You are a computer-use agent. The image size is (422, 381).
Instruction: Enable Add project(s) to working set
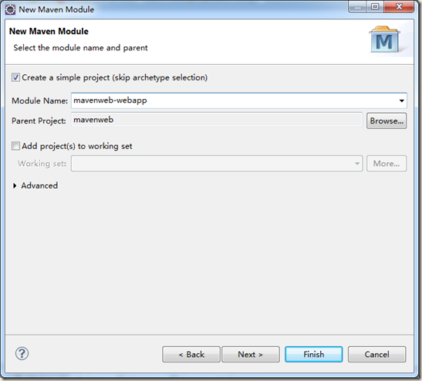pyautogui.click(x=15, y=146)
